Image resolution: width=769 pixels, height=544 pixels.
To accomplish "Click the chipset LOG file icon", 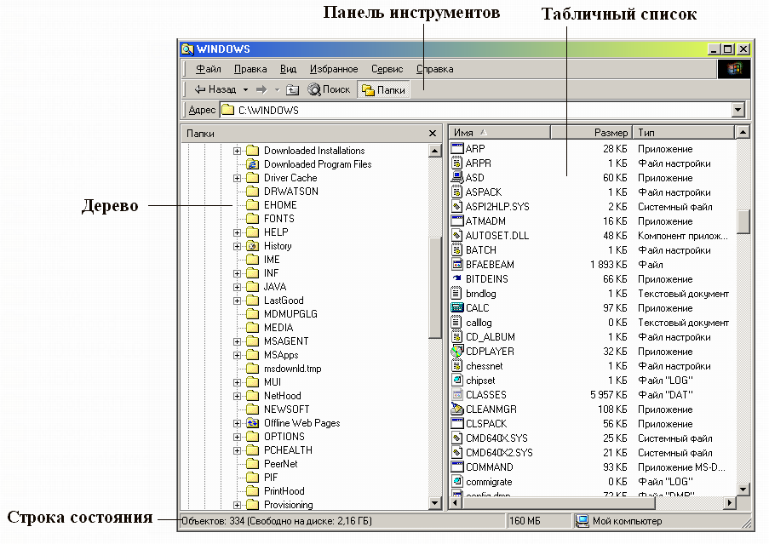I will (457, 381).
